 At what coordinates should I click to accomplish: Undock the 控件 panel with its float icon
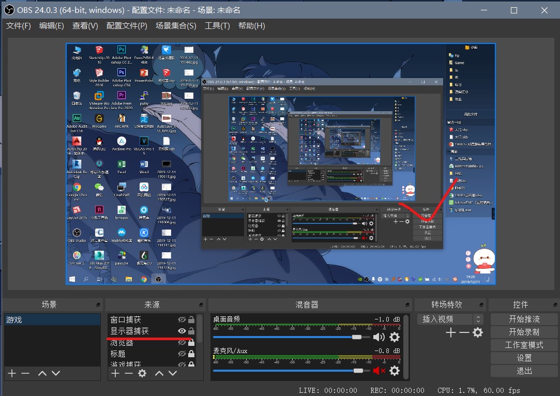(x=555, y=304)
